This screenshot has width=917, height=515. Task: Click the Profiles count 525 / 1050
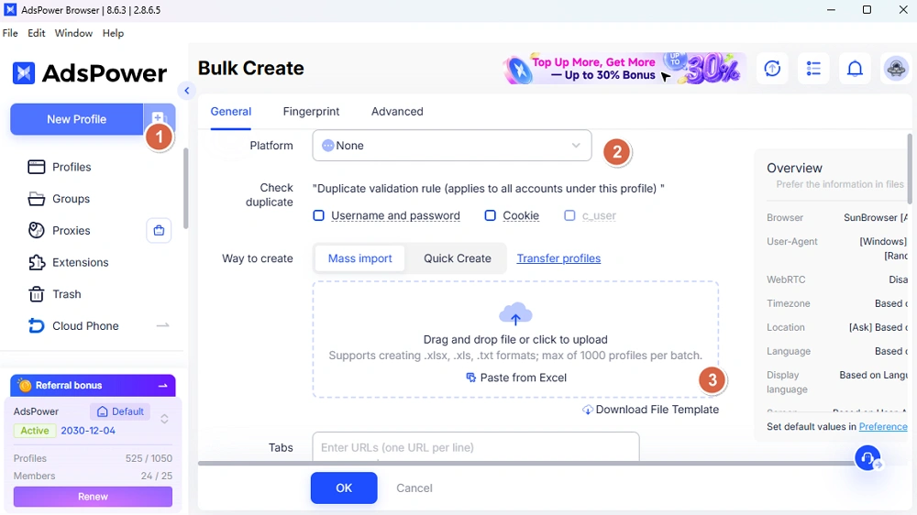click(x=149, y=458)
